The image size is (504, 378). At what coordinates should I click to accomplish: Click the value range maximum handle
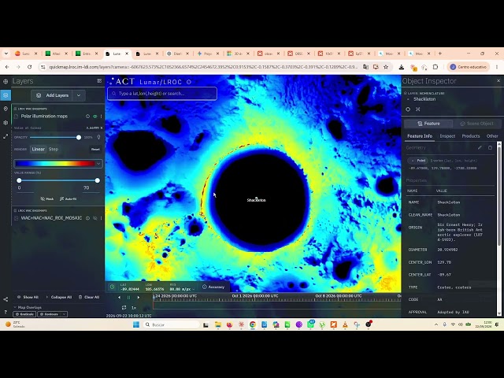tap(98, 180)
